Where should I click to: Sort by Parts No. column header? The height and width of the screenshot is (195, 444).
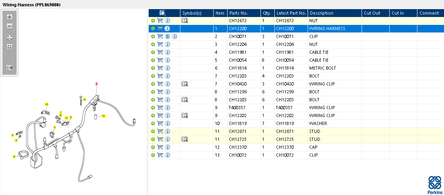coord(238,13)
